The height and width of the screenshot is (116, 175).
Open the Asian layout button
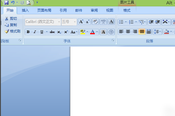166,22
